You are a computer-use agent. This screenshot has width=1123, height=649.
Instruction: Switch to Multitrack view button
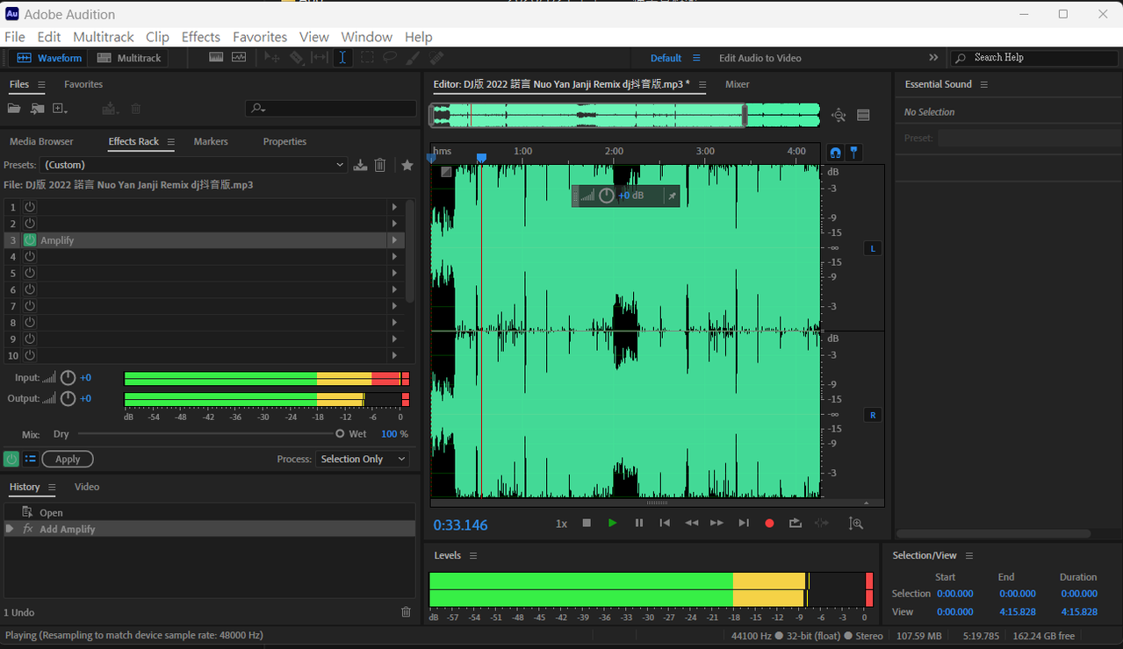130,58
